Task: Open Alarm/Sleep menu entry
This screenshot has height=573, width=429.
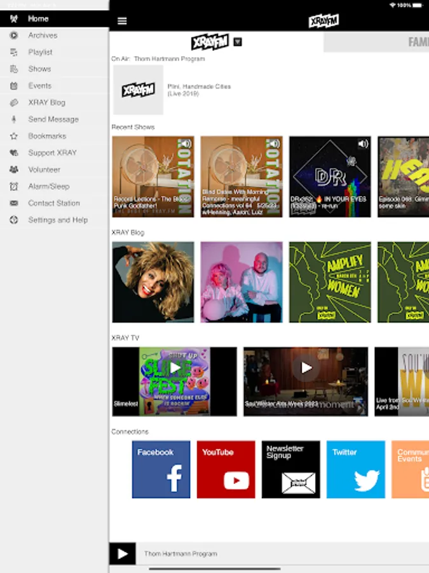Action: (x=55, y=187)
